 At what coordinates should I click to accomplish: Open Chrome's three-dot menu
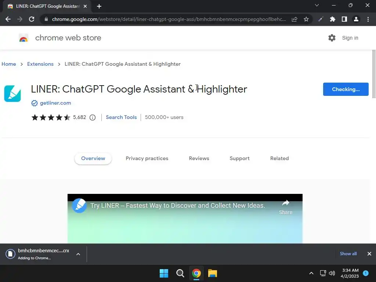(x=368, y=19)
